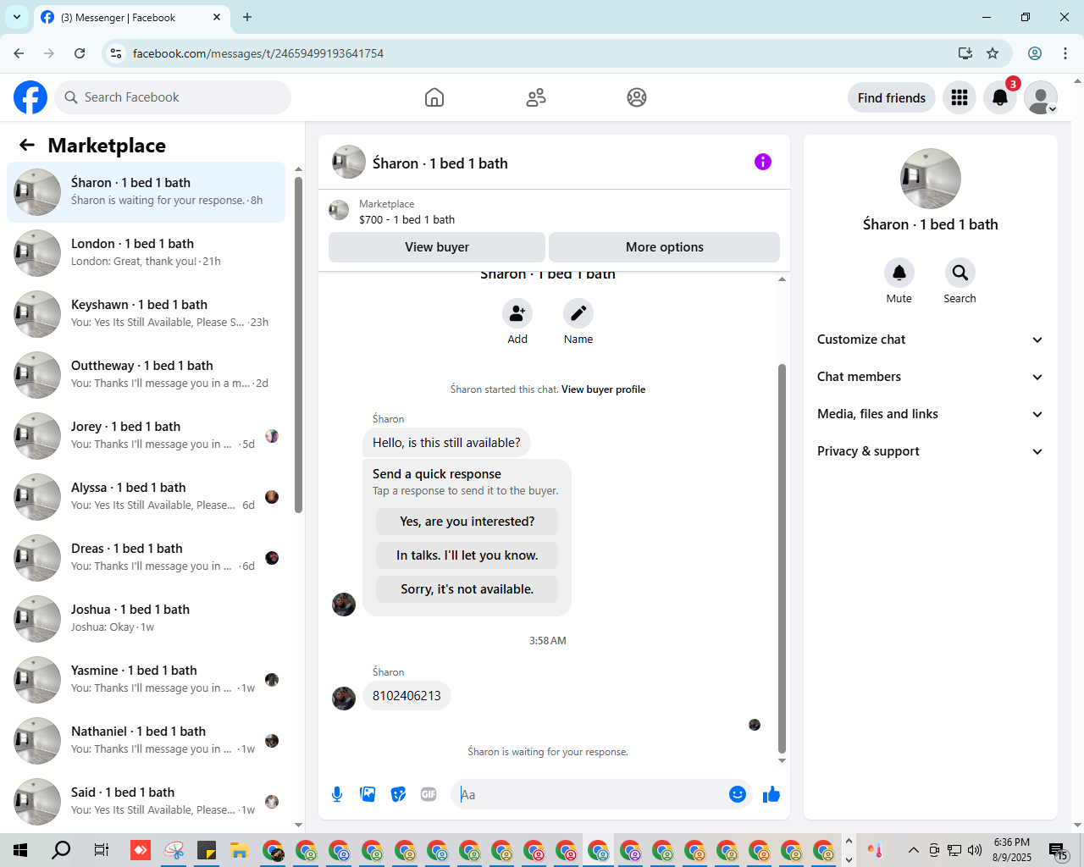Open the Yasmine · 1 bed 1 bath chat
This screenshot has height=867, width=1084.
tap(147, 680)
